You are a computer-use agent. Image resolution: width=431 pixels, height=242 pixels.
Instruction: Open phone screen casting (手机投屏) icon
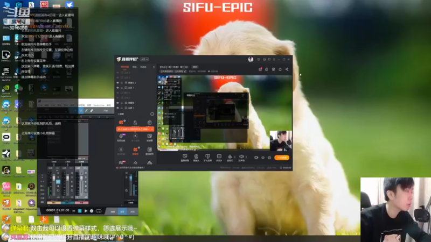click(207, 158)
